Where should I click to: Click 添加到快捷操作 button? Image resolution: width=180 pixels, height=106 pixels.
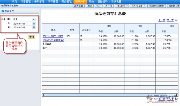pyautogui.click(x=156, y=6)
